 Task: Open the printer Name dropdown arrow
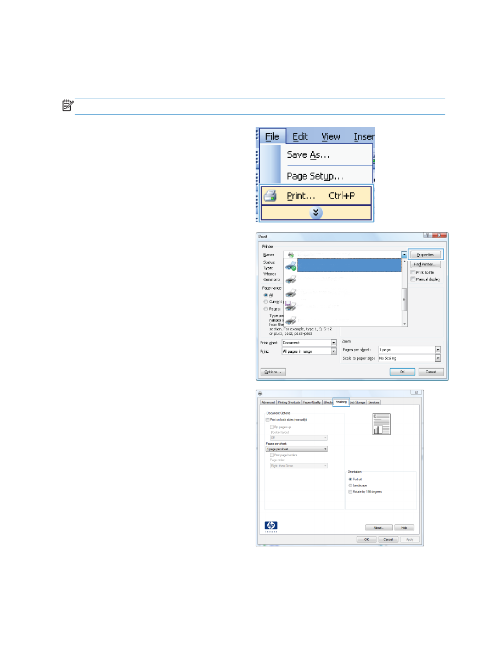point(404,254)
